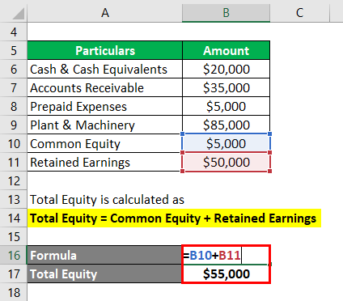The image size is (343, 301).
Task: Select the $35,000 amount cell
Action: point(226,87)
